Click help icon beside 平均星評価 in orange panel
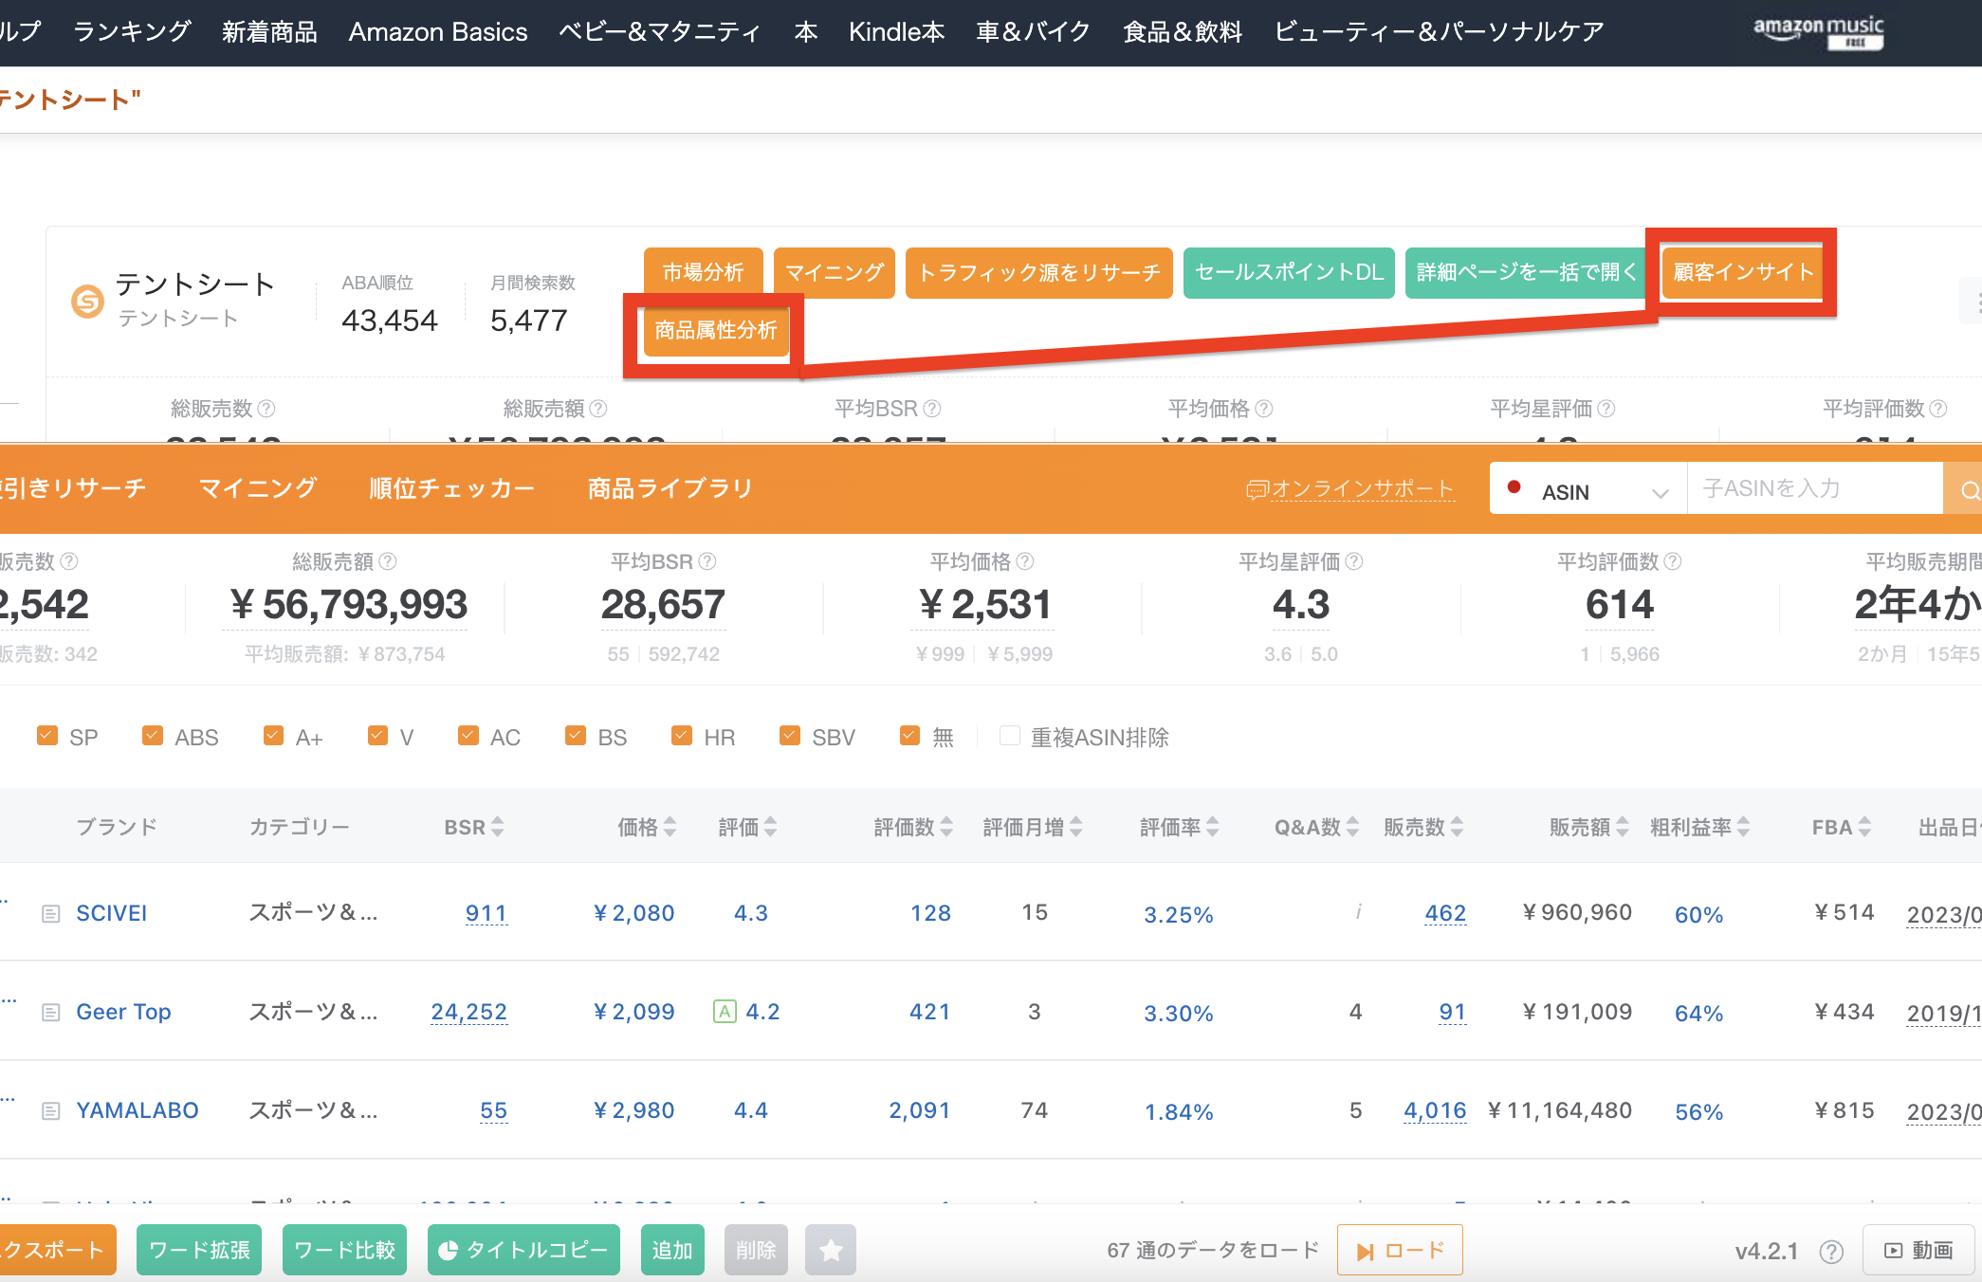1982x1282 pixels. (1354, 561)
